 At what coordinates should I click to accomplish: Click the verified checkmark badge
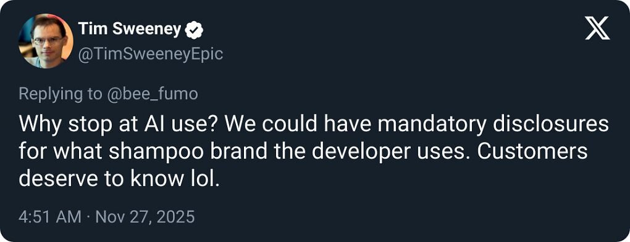194,30
